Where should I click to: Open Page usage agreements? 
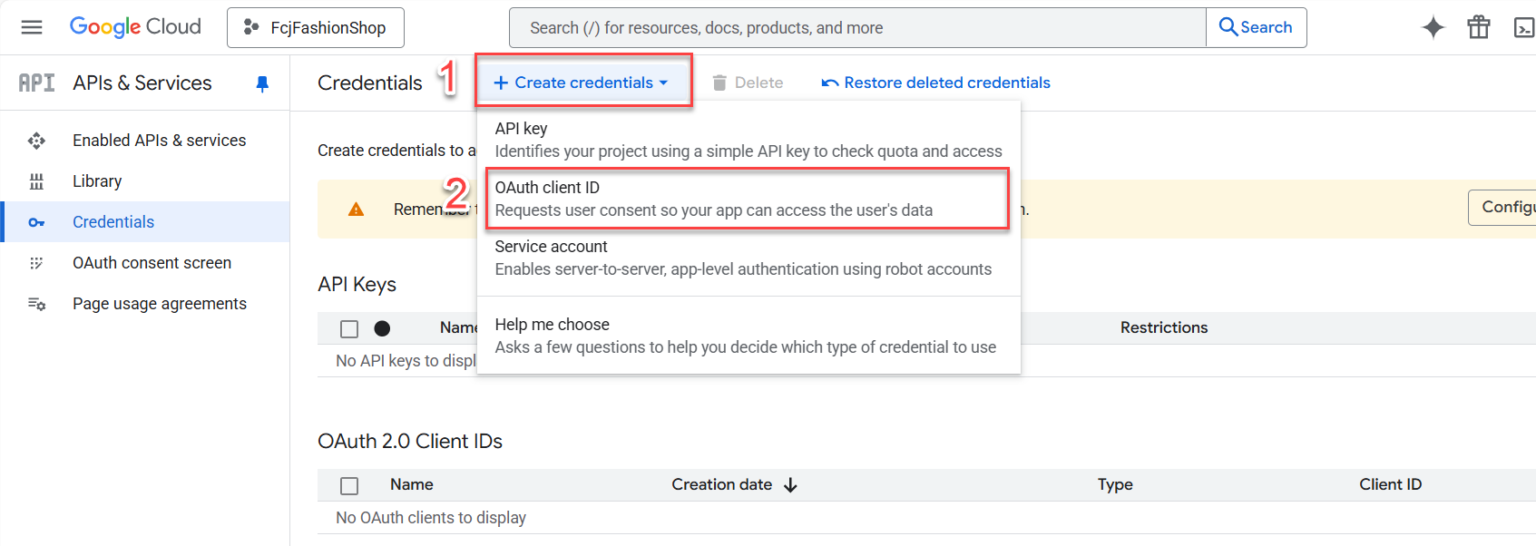[160, 304]
